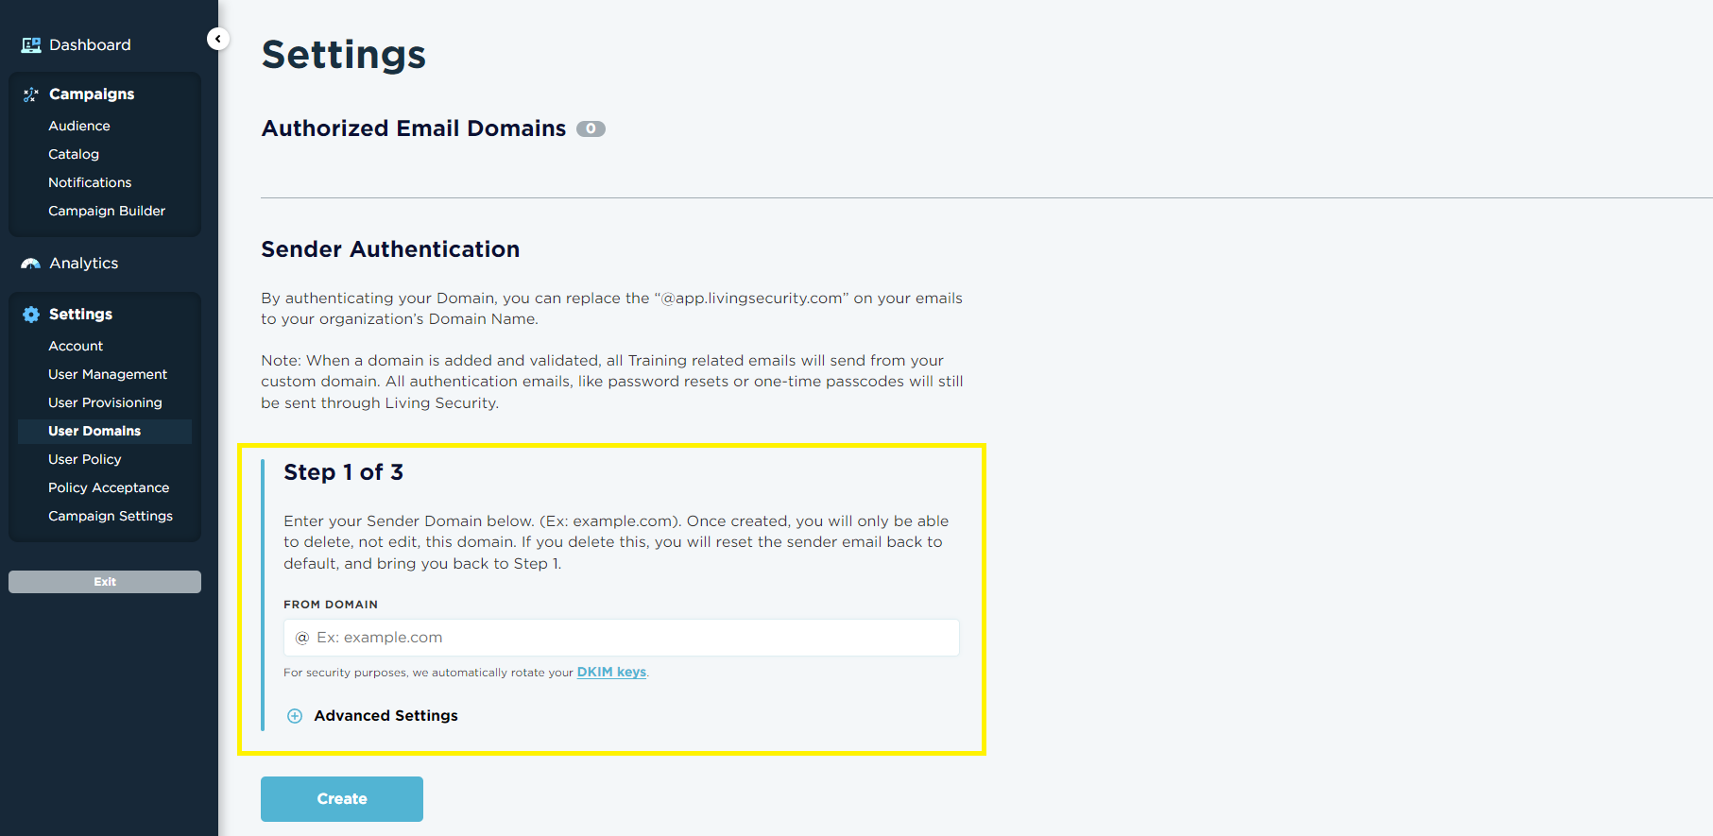This screenshot has height=836, width=1713.
Task: Open the DKIM keys link
Action: click(611, 673)
